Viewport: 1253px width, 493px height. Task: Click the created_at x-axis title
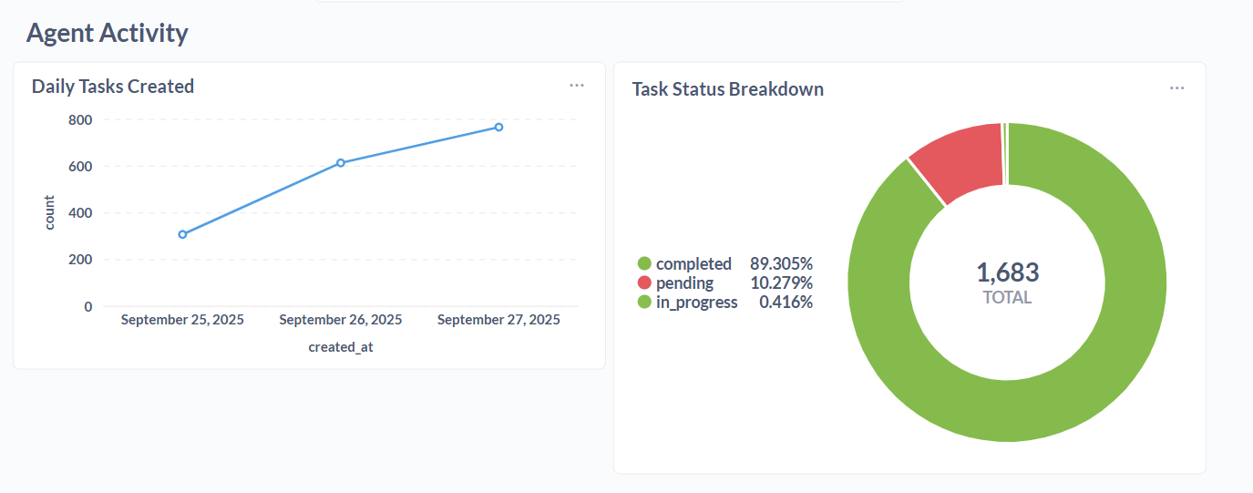[x=341, y=347]
